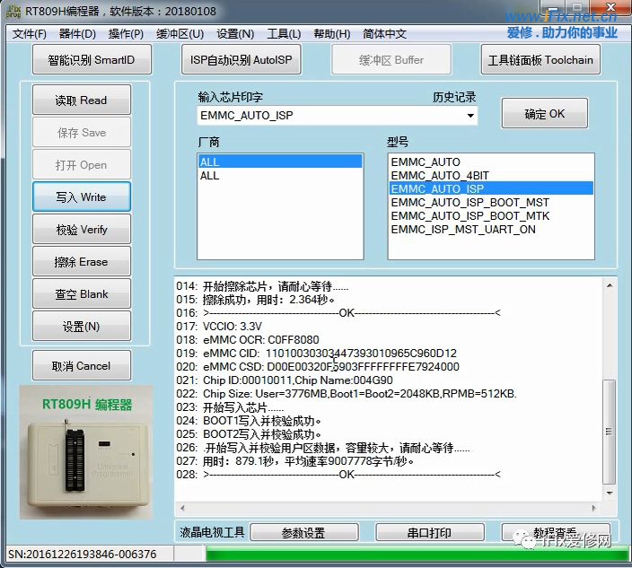Click log line 015 擦除成功
This screenshot has width=632, height=568.
[256, 300]
